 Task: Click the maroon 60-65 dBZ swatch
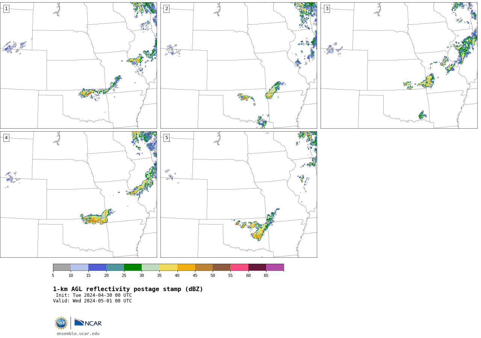coord(257,267)
